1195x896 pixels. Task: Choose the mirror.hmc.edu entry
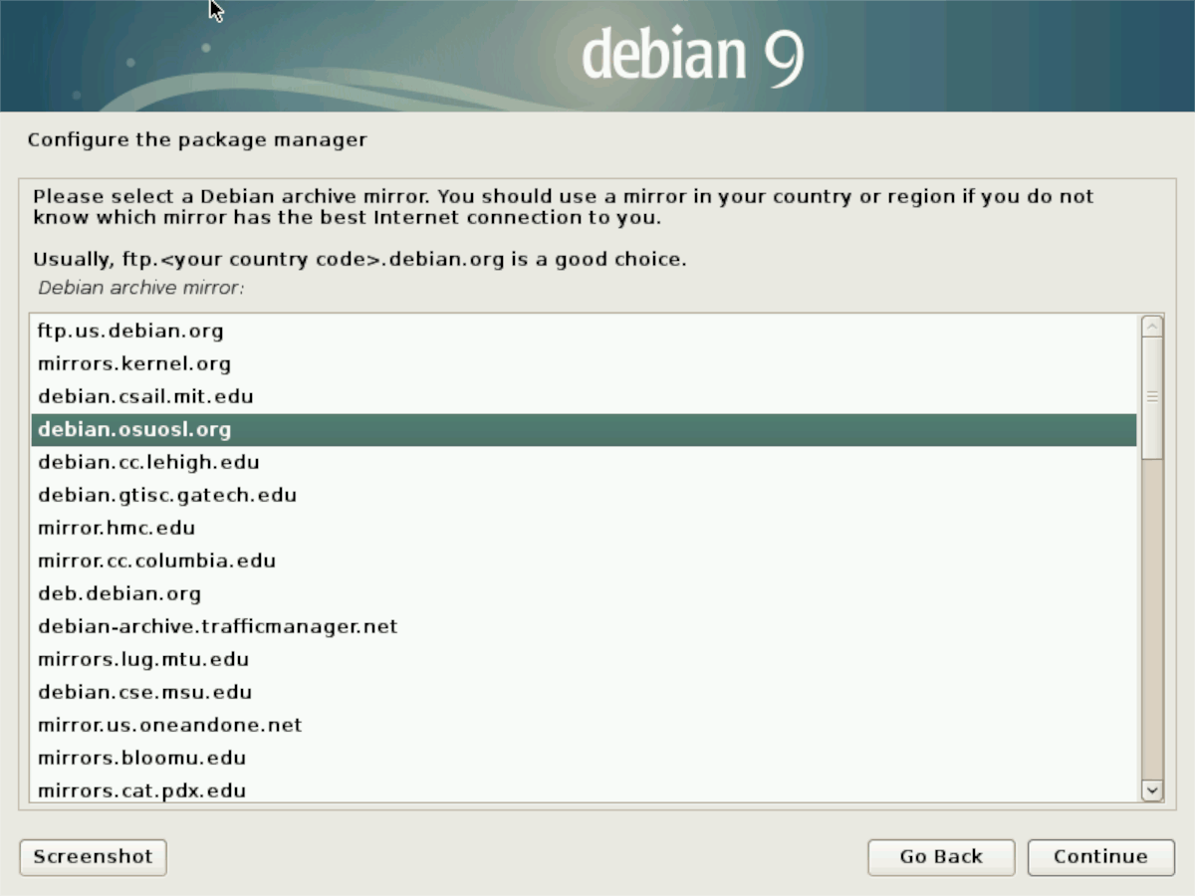[116, 528]
